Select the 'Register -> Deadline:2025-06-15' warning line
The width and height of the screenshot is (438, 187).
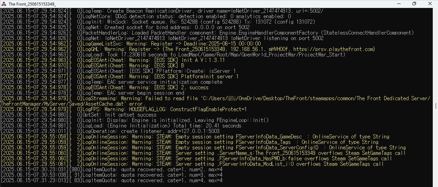click(x=131, y=44)
